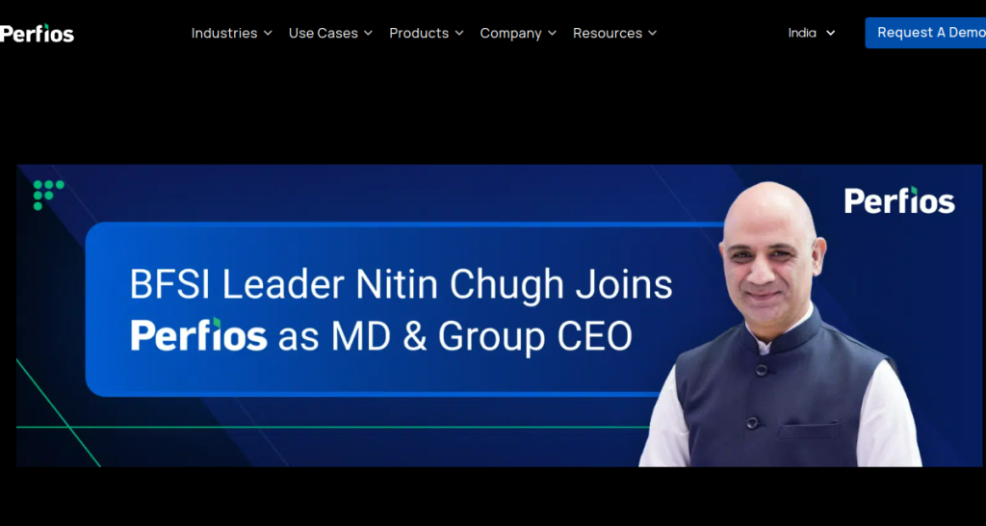Click the white Perfios logo in banner corner
Image resolution: width=986 pixels, height=526 pixels.
[899, 200]
